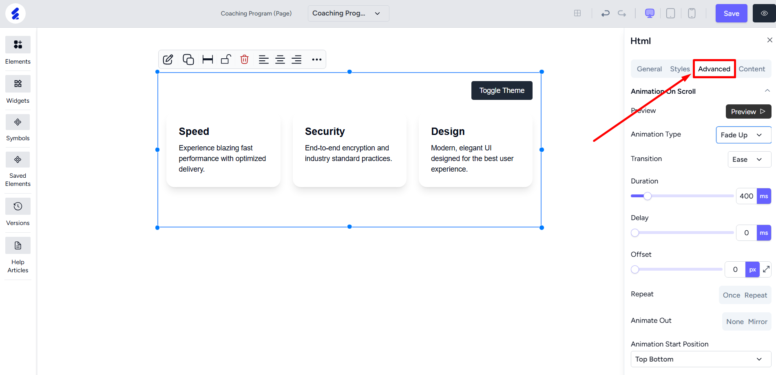Switch to Styles tab
The height and width of the screenshot is (375, 776).
click(680, 69)
